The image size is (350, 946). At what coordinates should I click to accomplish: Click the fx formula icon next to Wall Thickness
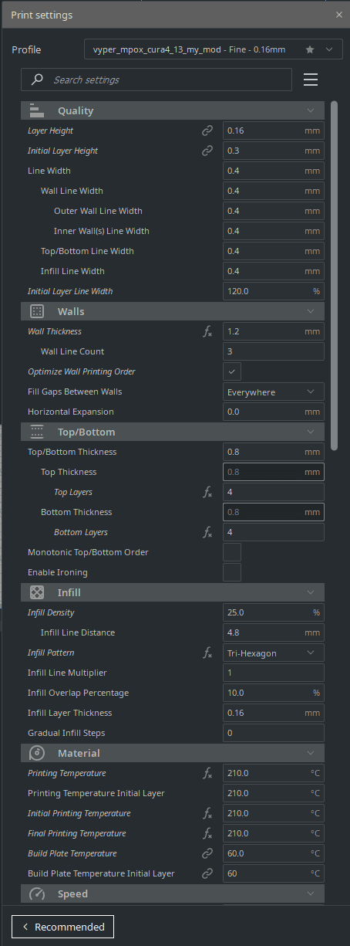pyautogui.click(x=207, y=331)
